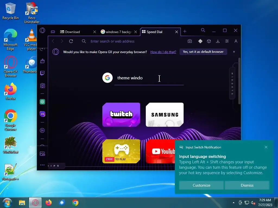Click the muted volume tray icon
The image size is (278, 208).
tap(253, 203)
